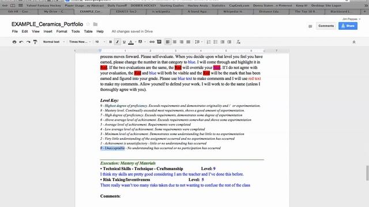Open the View menu

tap(36, 32)
